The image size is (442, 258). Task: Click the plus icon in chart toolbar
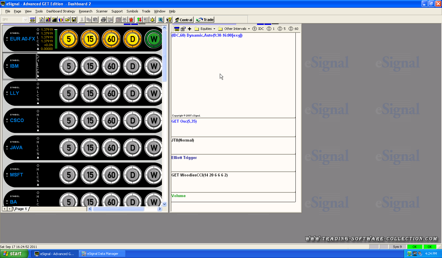click(189, 29)
